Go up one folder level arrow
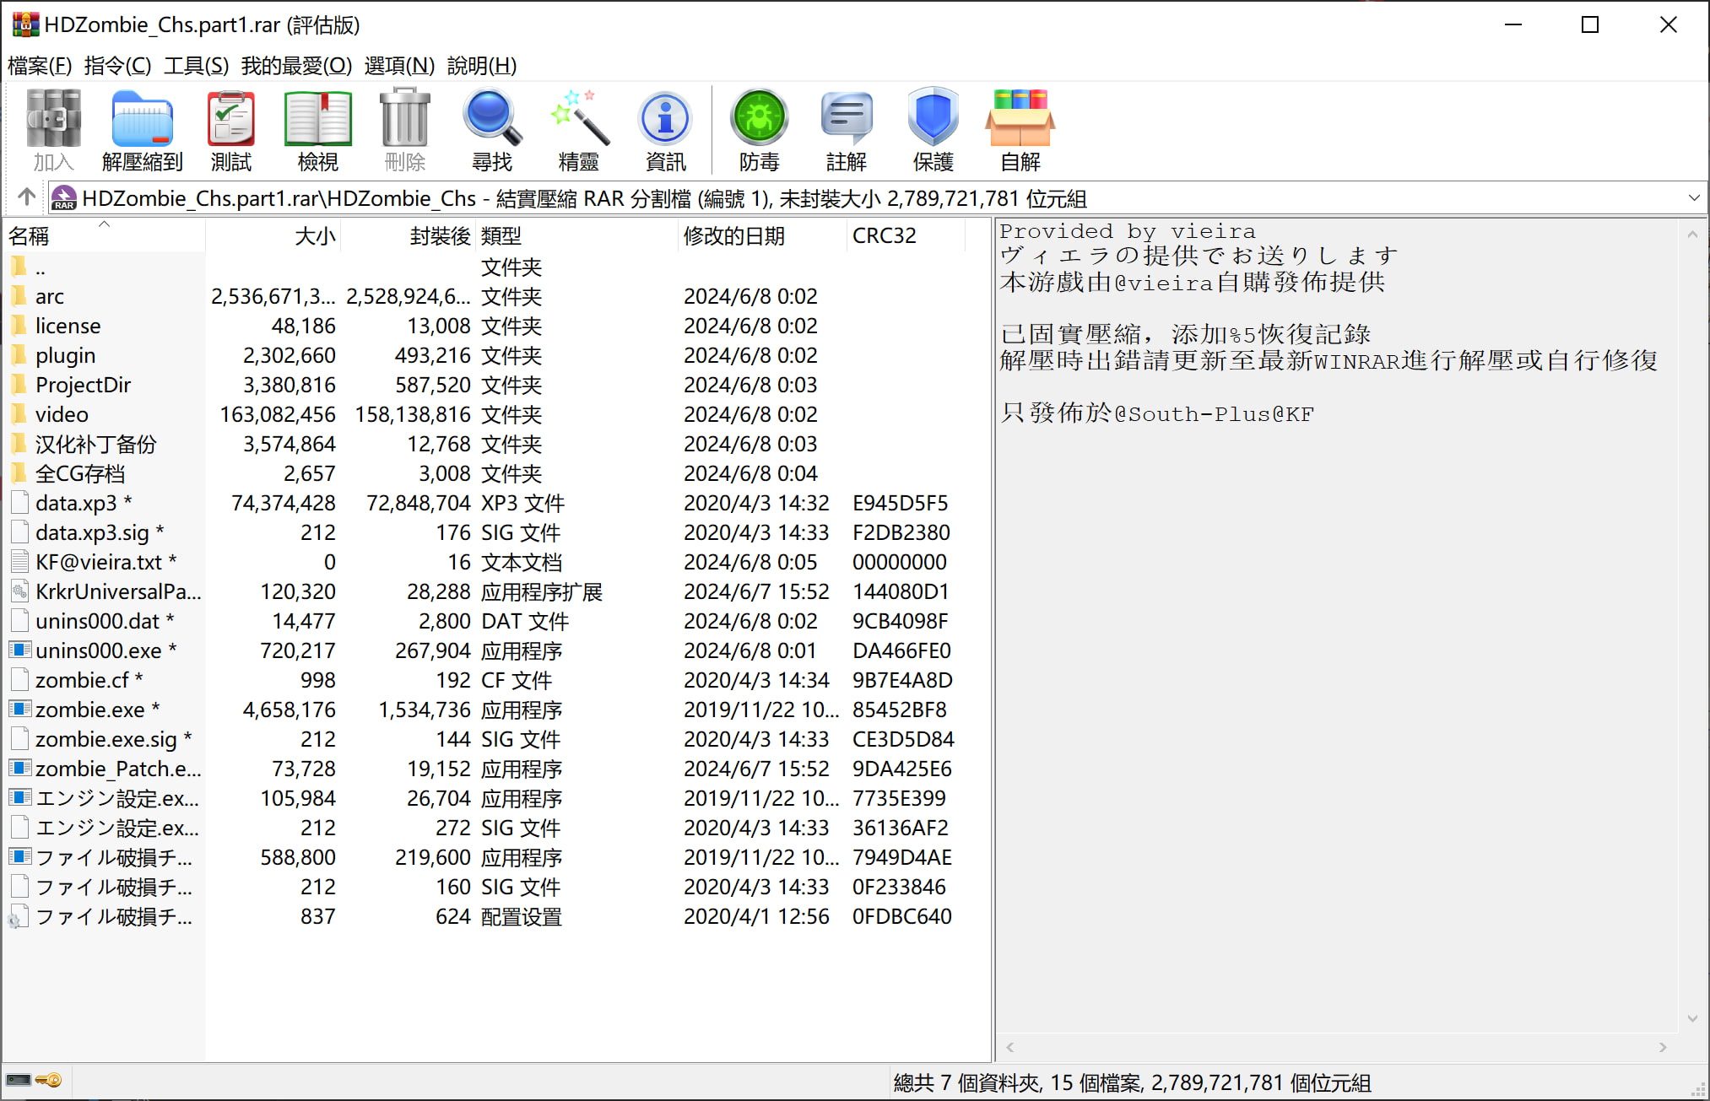1710x1101 pixels. [x=26, y=197]
